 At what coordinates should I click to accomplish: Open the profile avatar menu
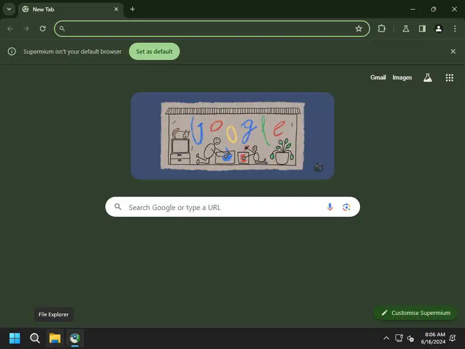pos(439,29)
